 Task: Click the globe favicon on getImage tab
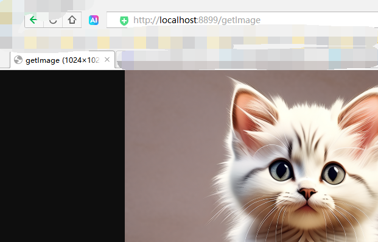(18, 60)
